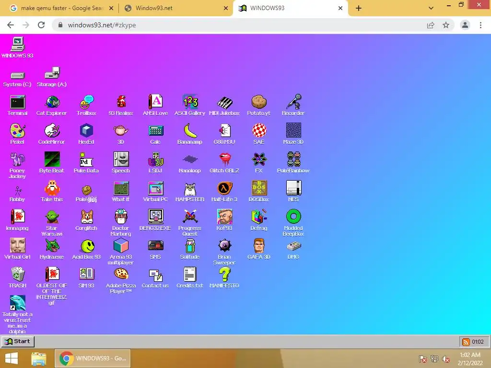Open the ANSI Love icon

155,105
